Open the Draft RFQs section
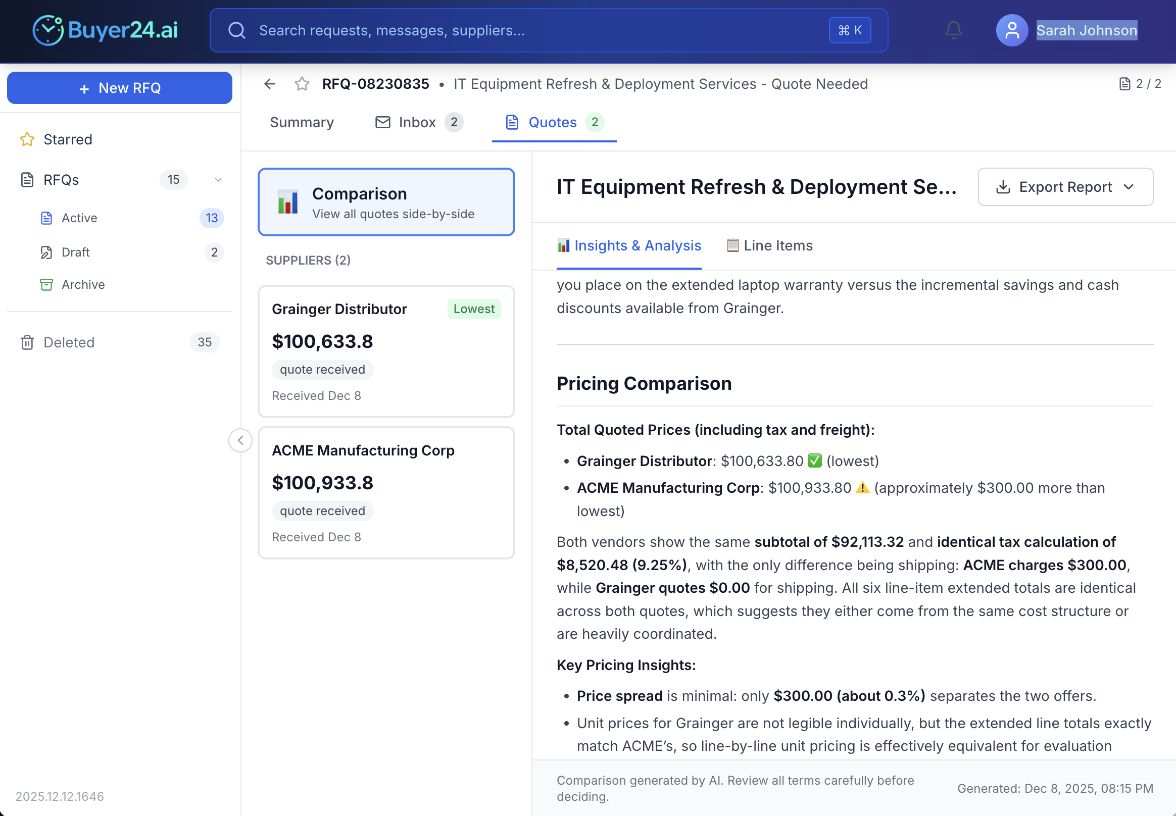The image size is (1176, 816). tap(75, 252)
